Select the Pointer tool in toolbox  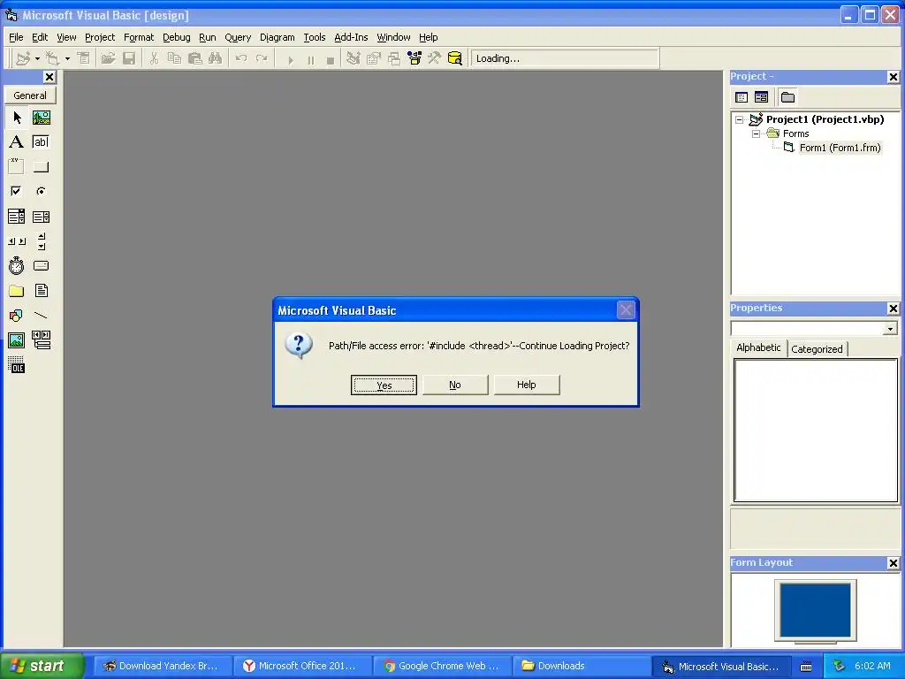click(17, 118)
